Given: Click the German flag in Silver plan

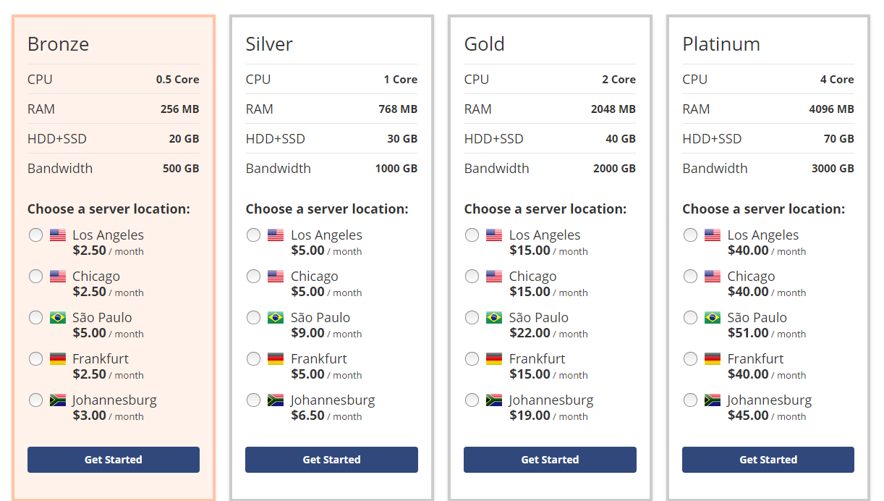Looking at the screenshot, I should [276, 359].
